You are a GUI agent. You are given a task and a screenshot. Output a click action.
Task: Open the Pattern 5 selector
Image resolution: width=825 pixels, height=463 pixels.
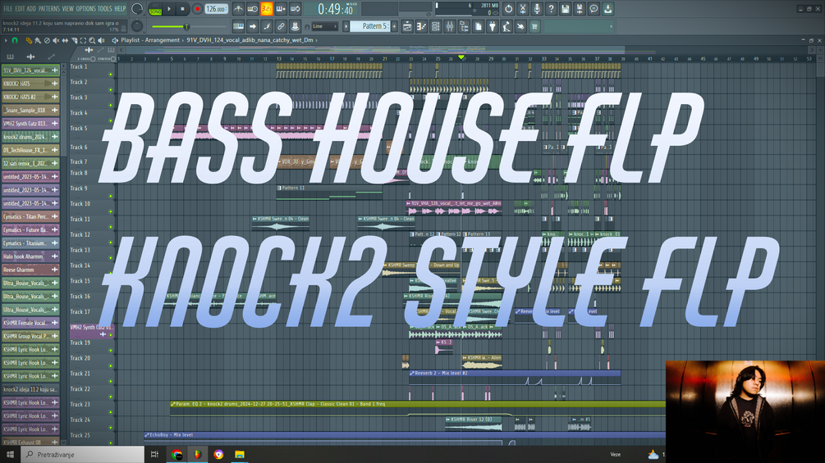370,26
